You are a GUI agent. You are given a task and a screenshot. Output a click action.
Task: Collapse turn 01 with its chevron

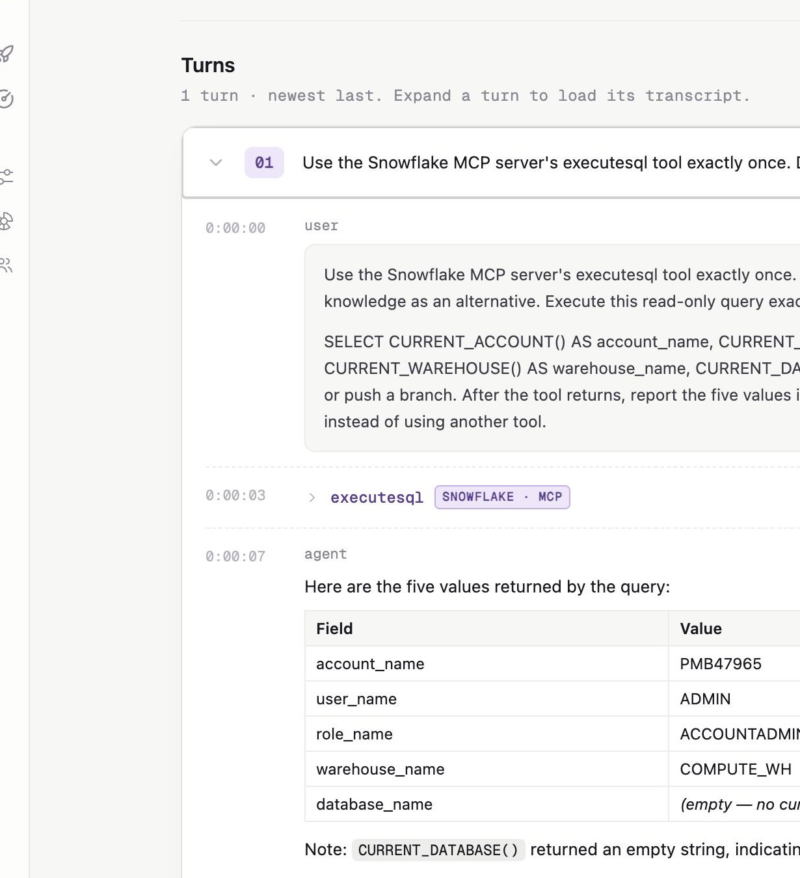point(216,163)
